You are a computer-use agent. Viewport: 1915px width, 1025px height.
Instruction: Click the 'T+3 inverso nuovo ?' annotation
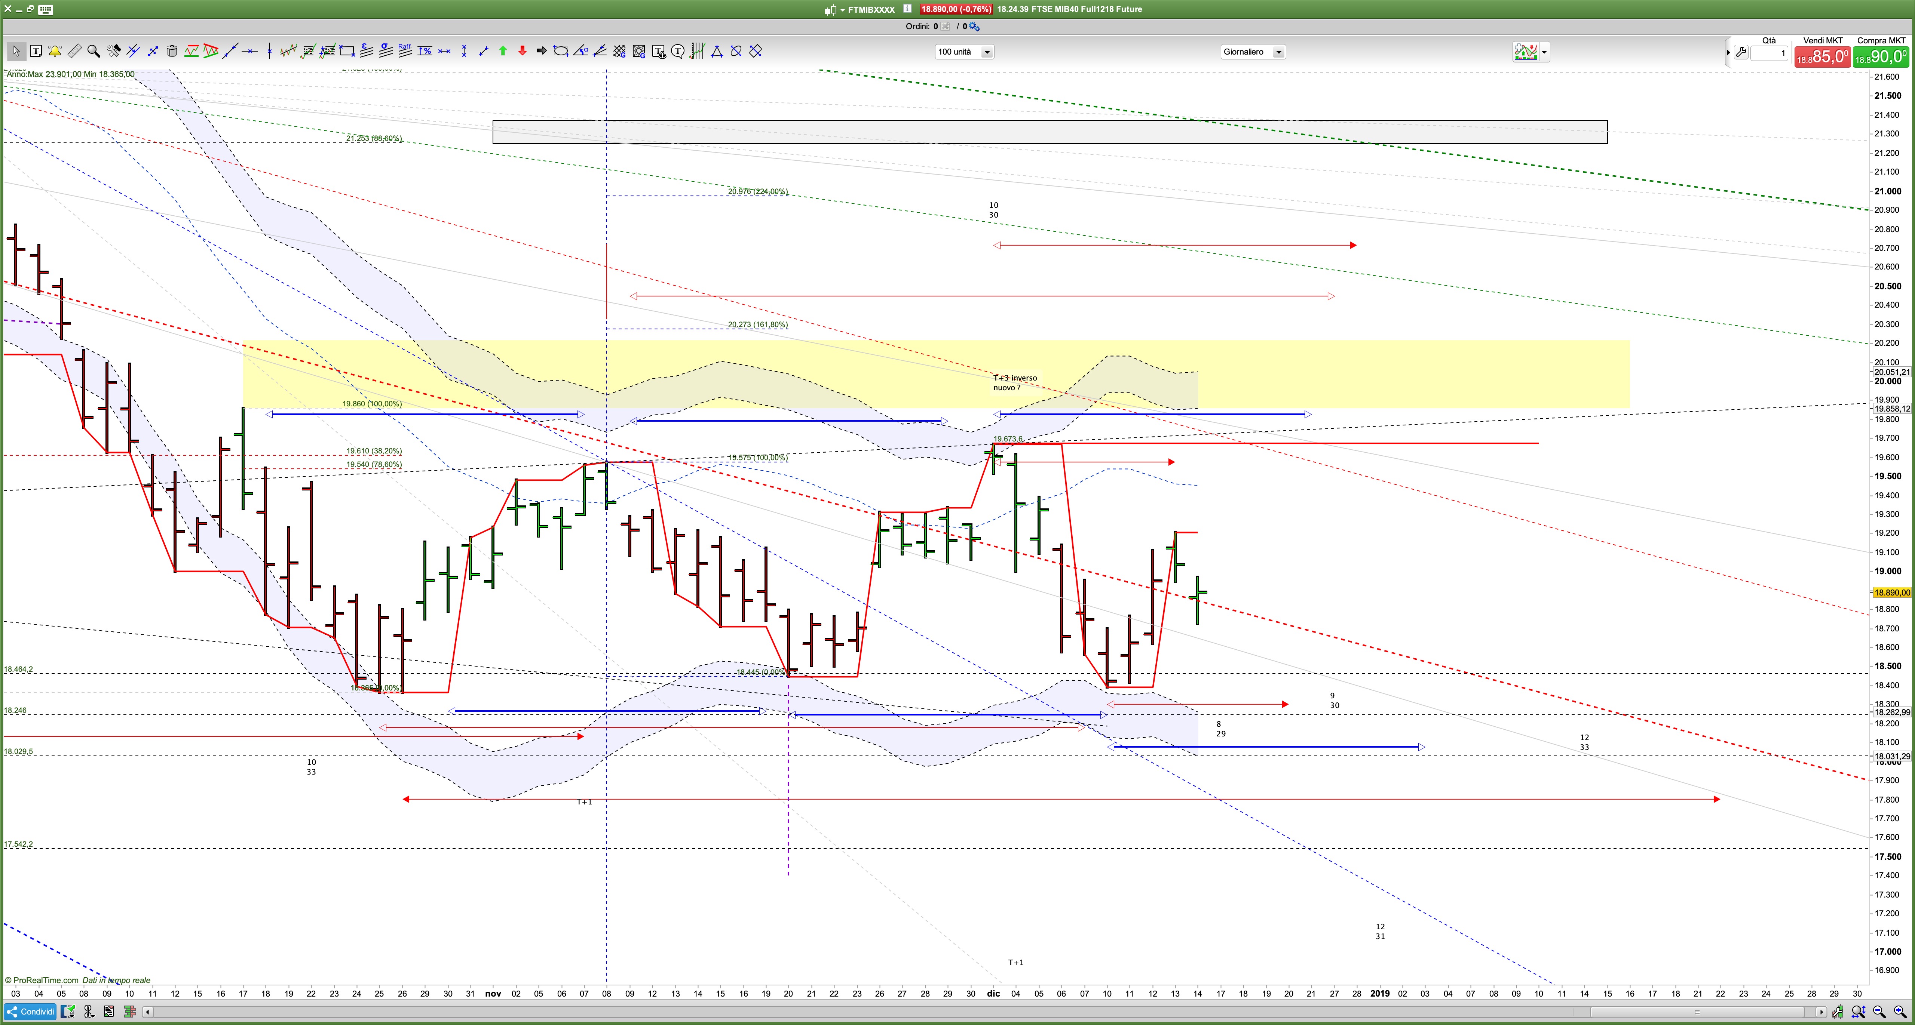click(x=1015, y=382)
